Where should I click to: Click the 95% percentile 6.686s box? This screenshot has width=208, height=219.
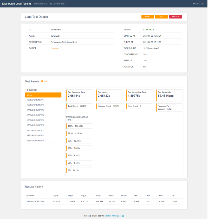point(79,148)
